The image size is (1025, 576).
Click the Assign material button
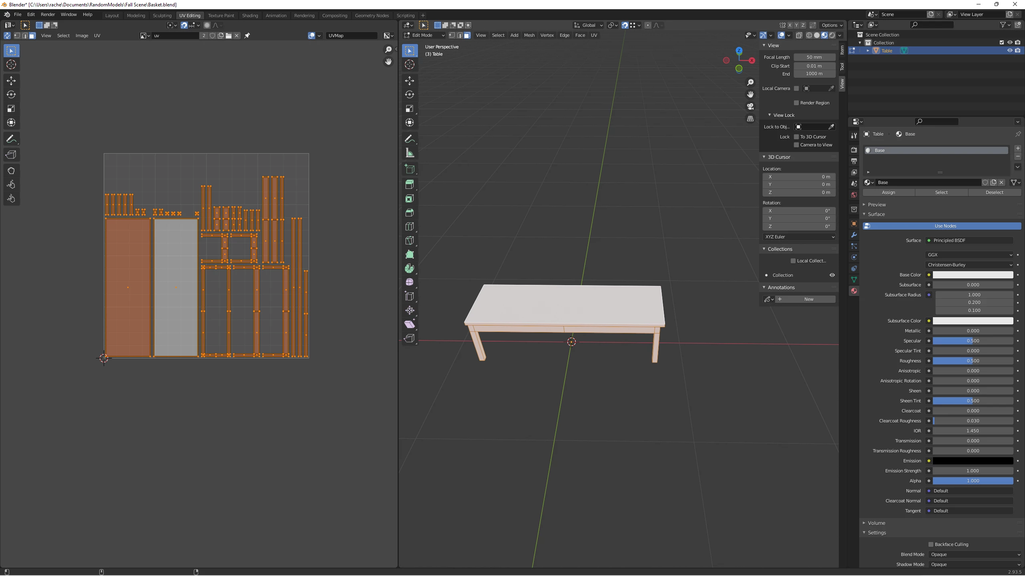click(888, 192)
